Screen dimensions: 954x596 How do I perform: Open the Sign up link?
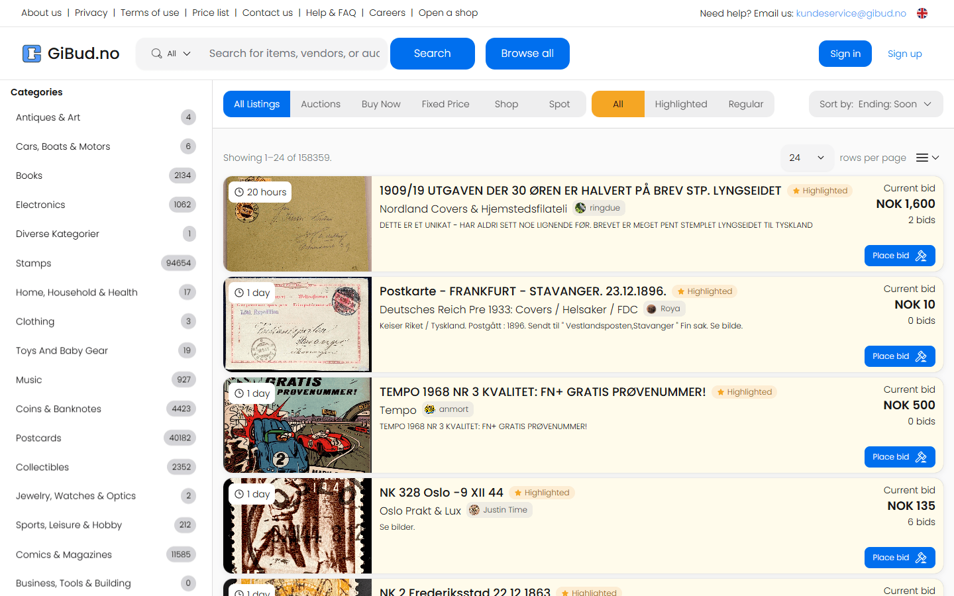click(x=905, y=54)
